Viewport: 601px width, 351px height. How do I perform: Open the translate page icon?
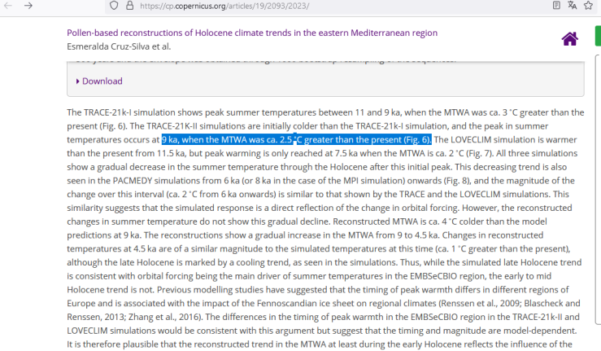573,6
